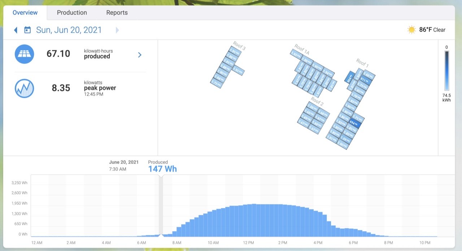Open date selector Sun, Jun 20, 2021
Image resolution: width=462 pixels, height=251 pixels.
coord(69,30)
